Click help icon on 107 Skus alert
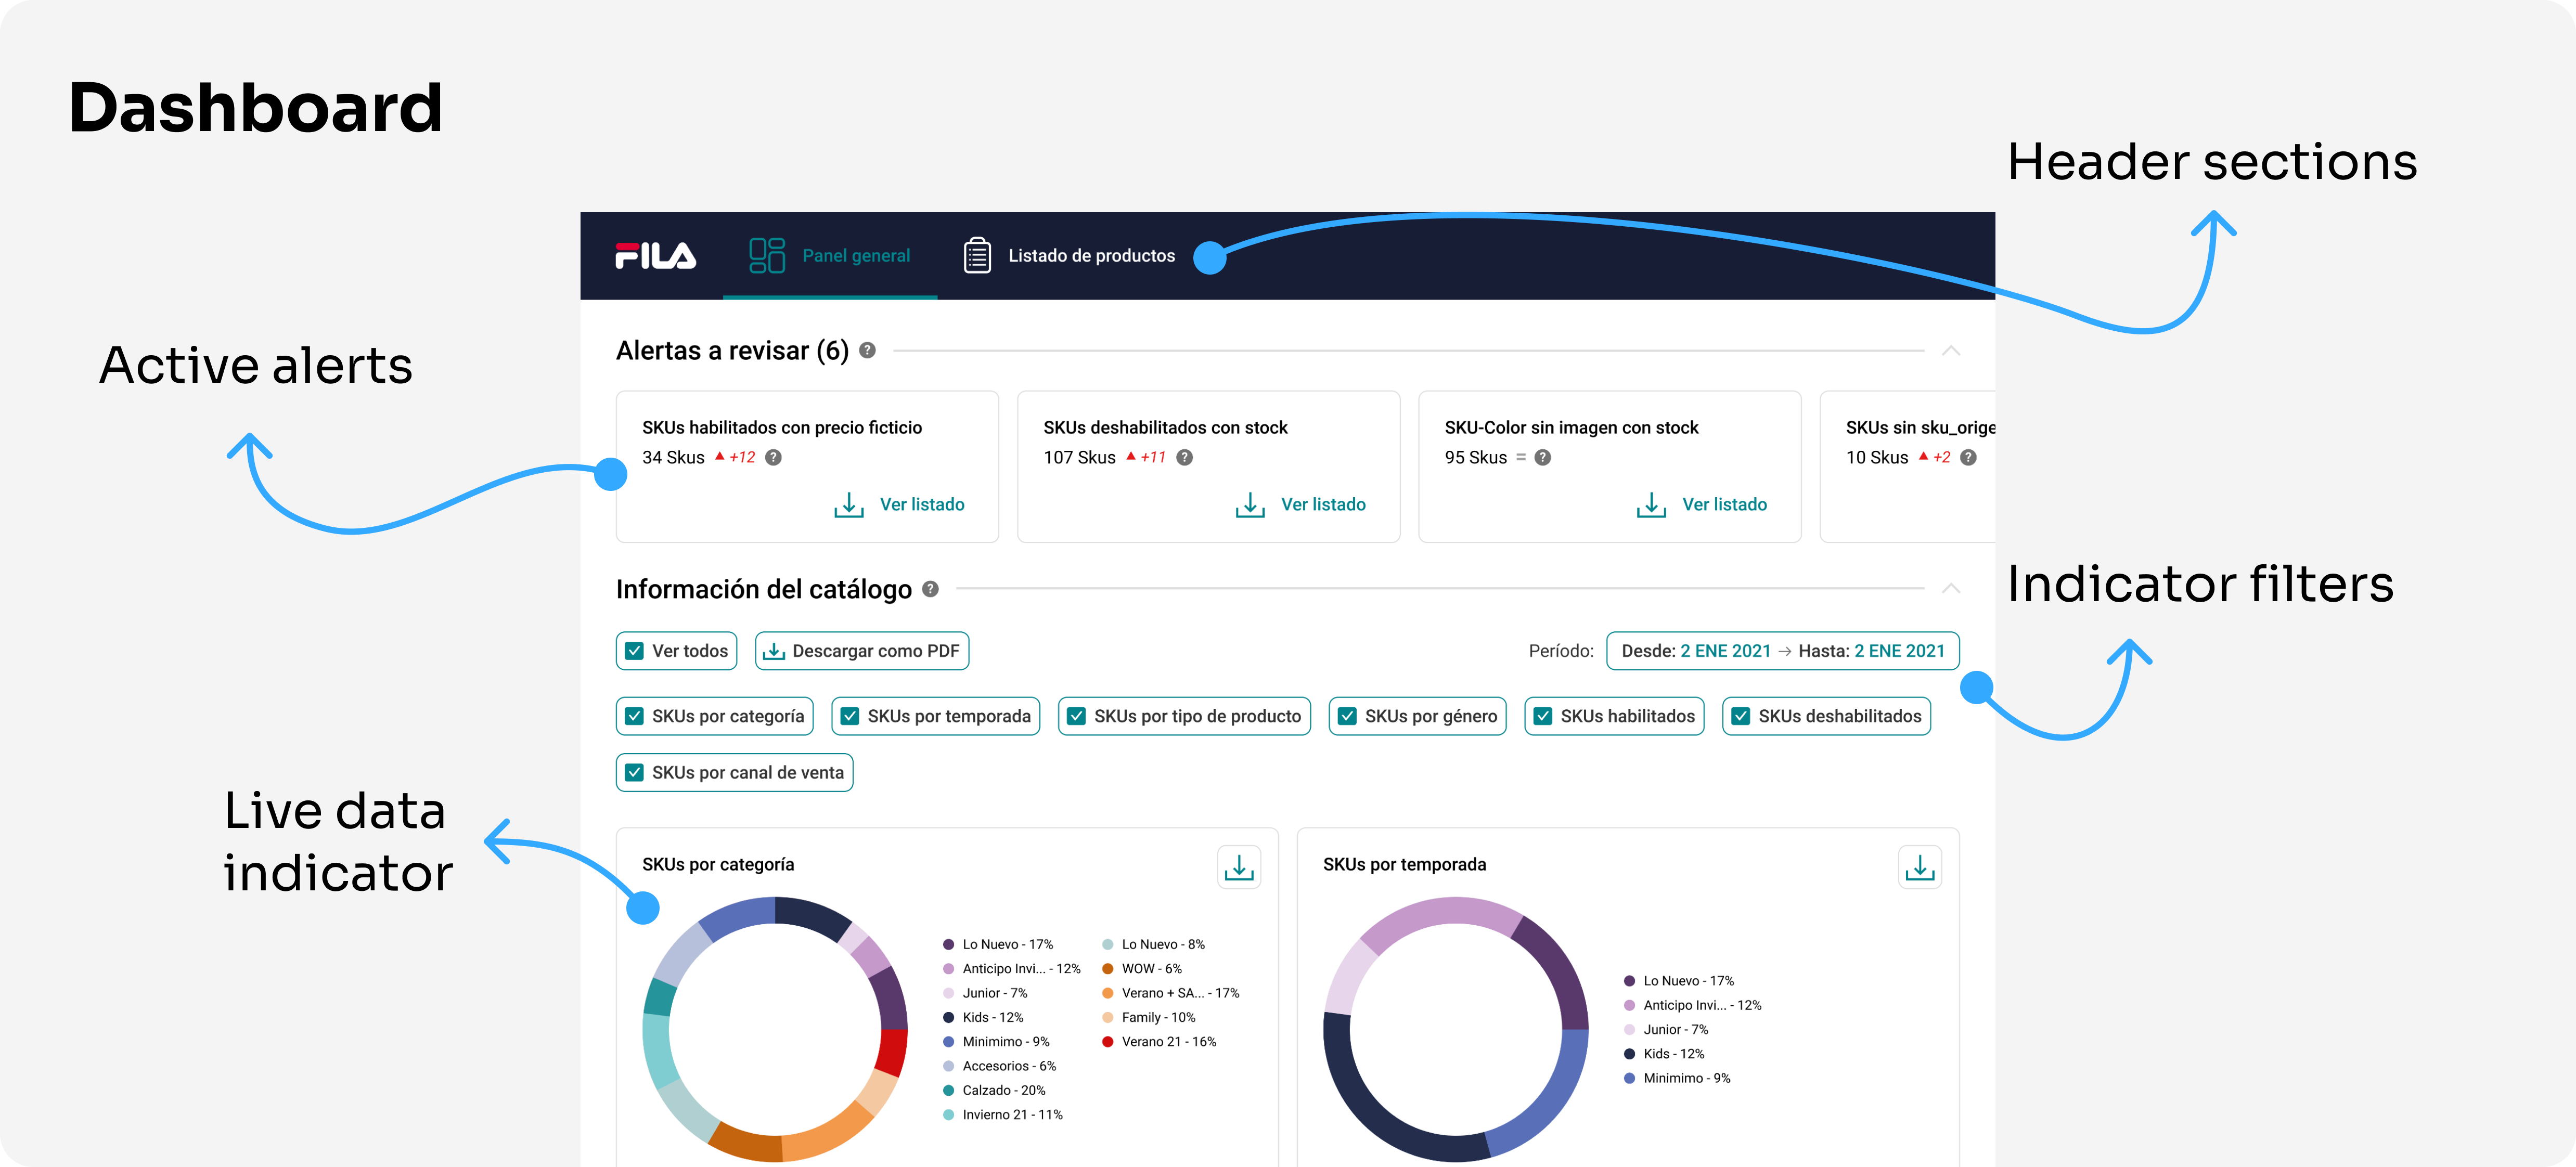The width and height of the screenshot is (2576, 1167). [x=1184, y=458]
